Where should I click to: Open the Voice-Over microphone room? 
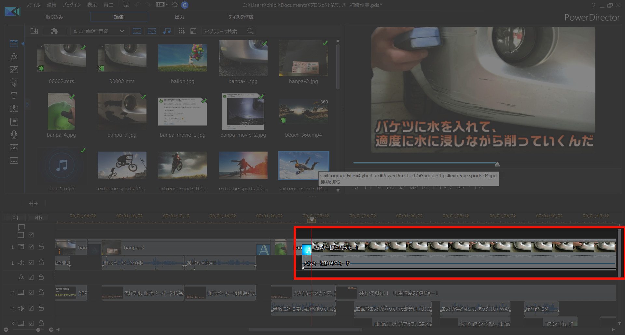point(14,135)
